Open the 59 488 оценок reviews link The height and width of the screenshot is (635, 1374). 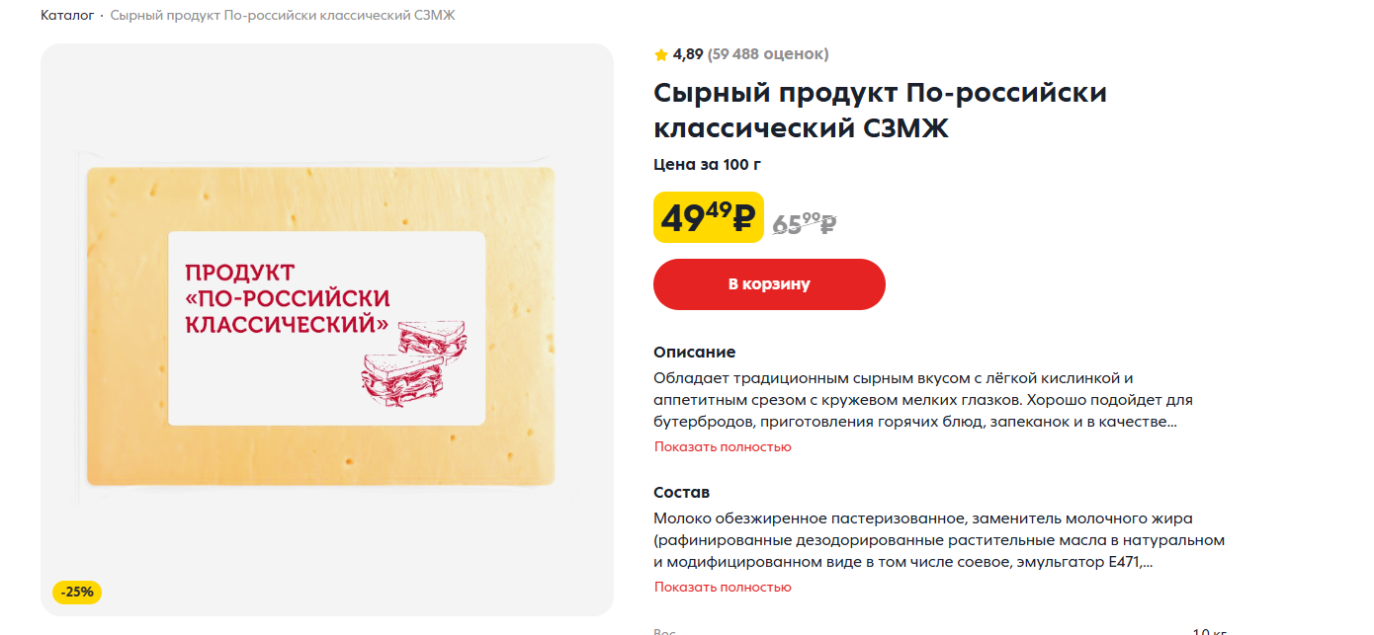768,54
